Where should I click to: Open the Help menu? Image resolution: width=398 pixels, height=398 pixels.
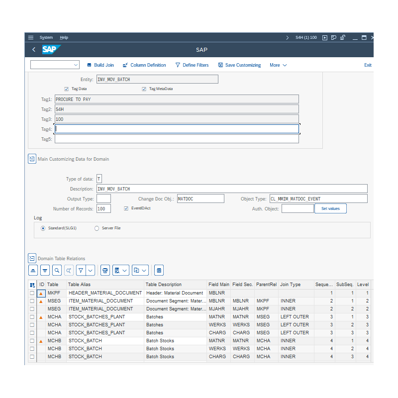64,37
